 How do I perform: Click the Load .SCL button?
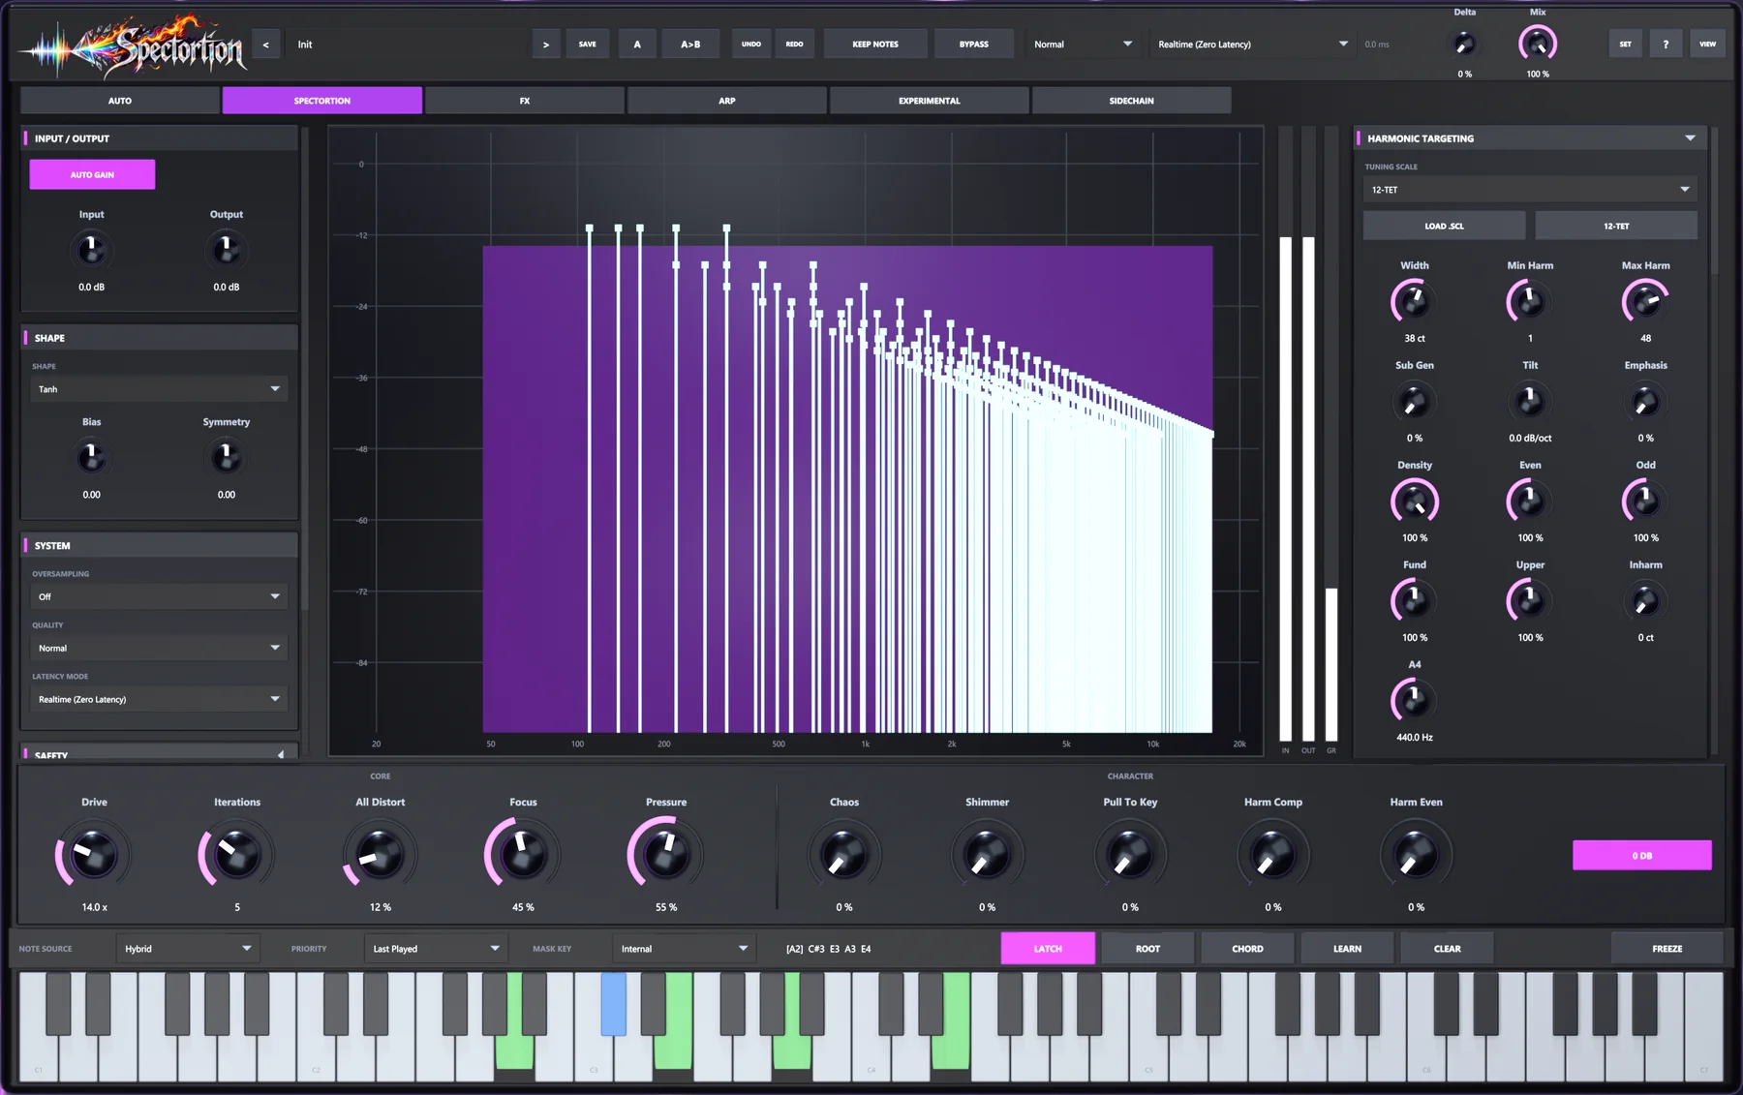pyautogui.click(x=1444, y=226)
